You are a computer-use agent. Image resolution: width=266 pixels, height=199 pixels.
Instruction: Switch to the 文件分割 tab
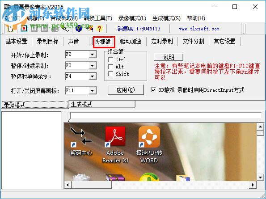[194, 41]
